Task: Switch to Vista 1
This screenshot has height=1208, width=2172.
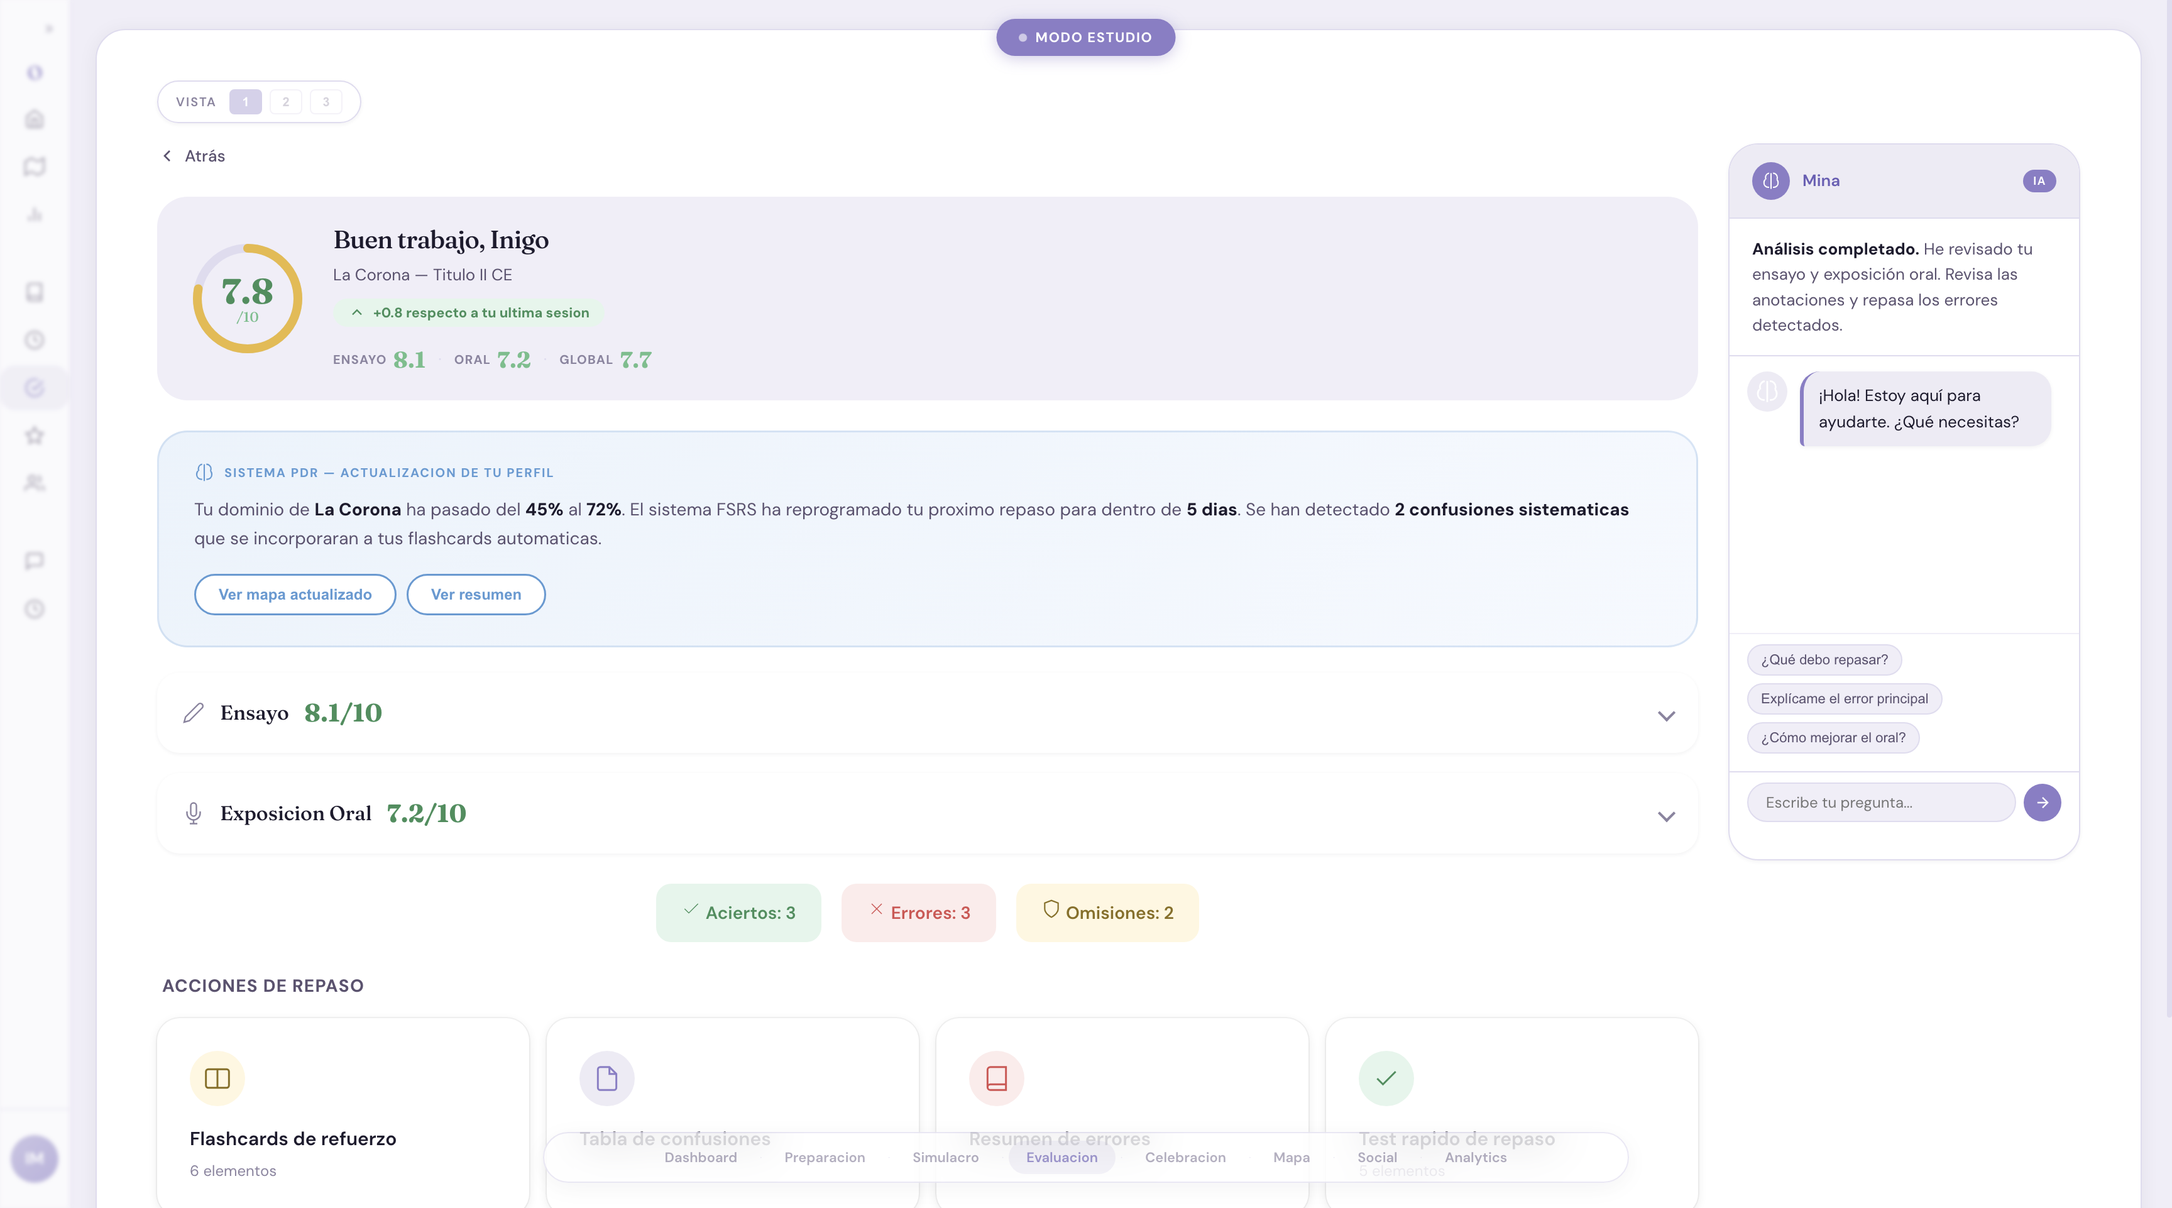Action: point(245,102)
